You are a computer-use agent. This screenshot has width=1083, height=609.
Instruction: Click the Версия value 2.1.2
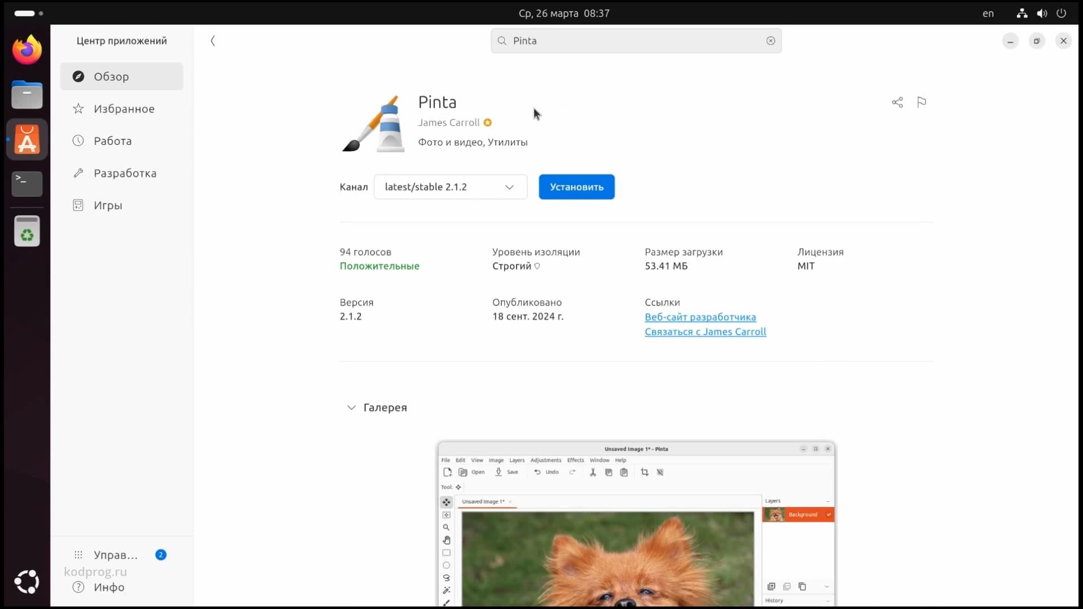[350, 316]
